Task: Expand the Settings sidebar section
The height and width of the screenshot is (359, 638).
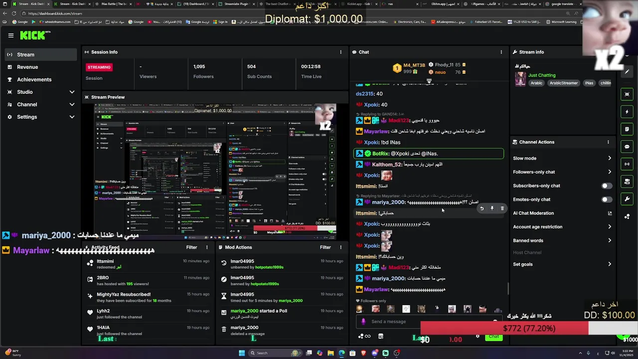Action: (x=41, y=117)
